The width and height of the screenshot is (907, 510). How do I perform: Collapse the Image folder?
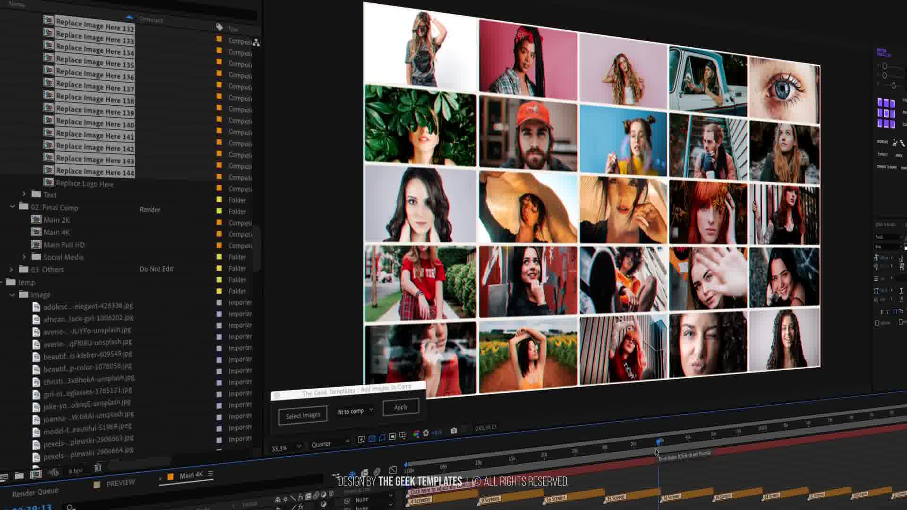(12, 295)
